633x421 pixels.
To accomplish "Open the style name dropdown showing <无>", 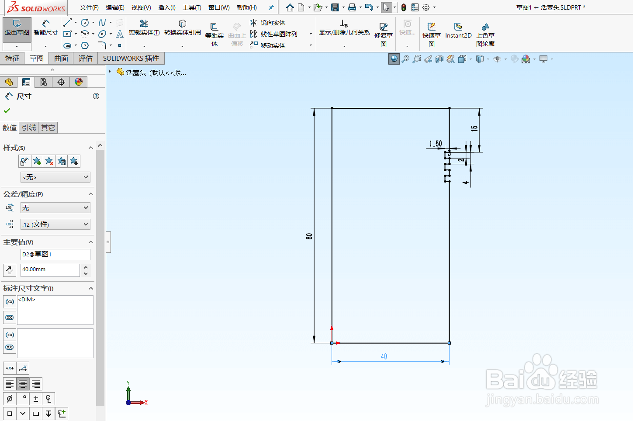I will (55, 177).
